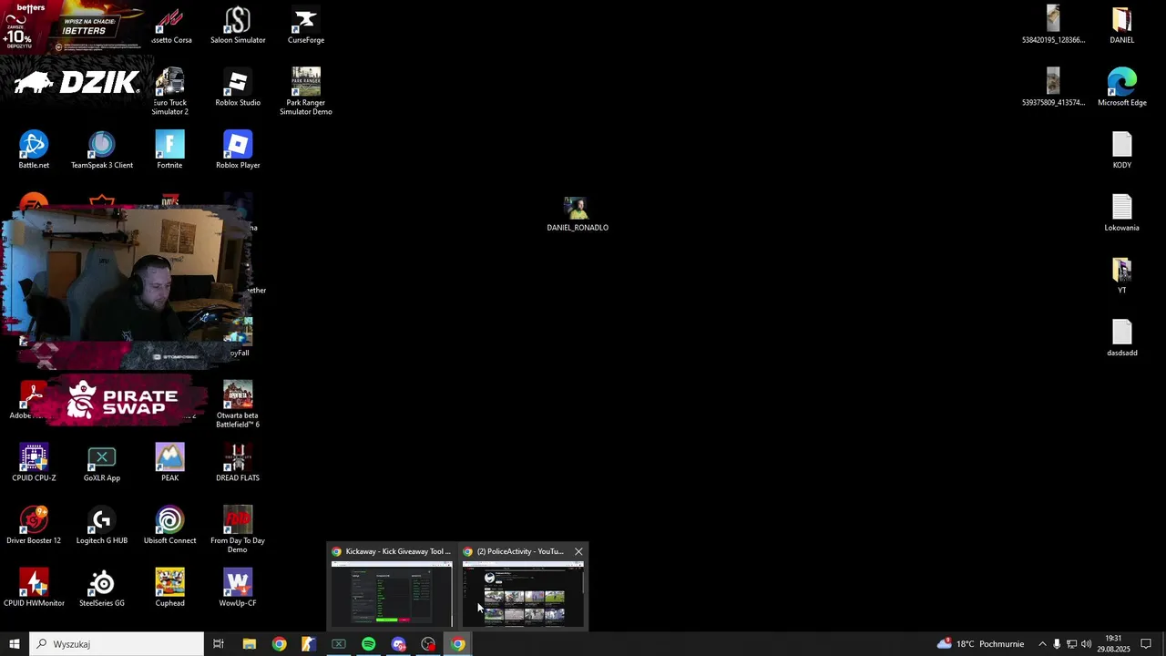This screenshot has height=656, width=1166.
Task: Open the 18°C Pochmurnie weather widget
Action: point(980,644)
